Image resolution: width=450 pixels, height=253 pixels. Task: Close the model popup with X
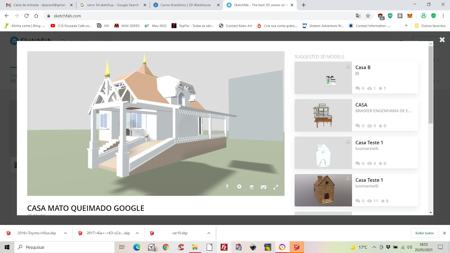pos(442,40)
